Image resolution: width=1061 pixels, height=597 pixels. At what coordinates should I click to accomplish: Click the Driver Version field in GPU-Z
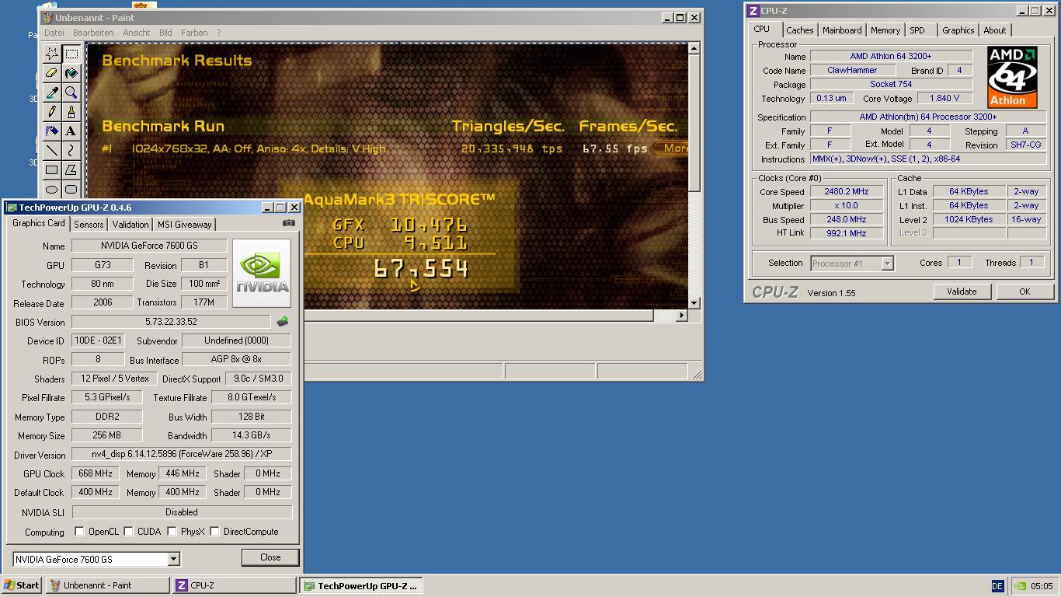[182, 454]
